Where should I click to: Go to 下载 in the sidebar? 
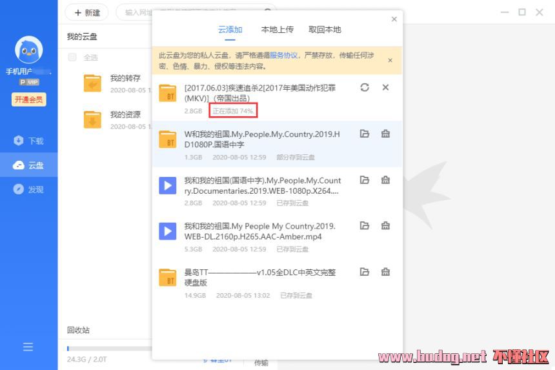pos(28,141)
